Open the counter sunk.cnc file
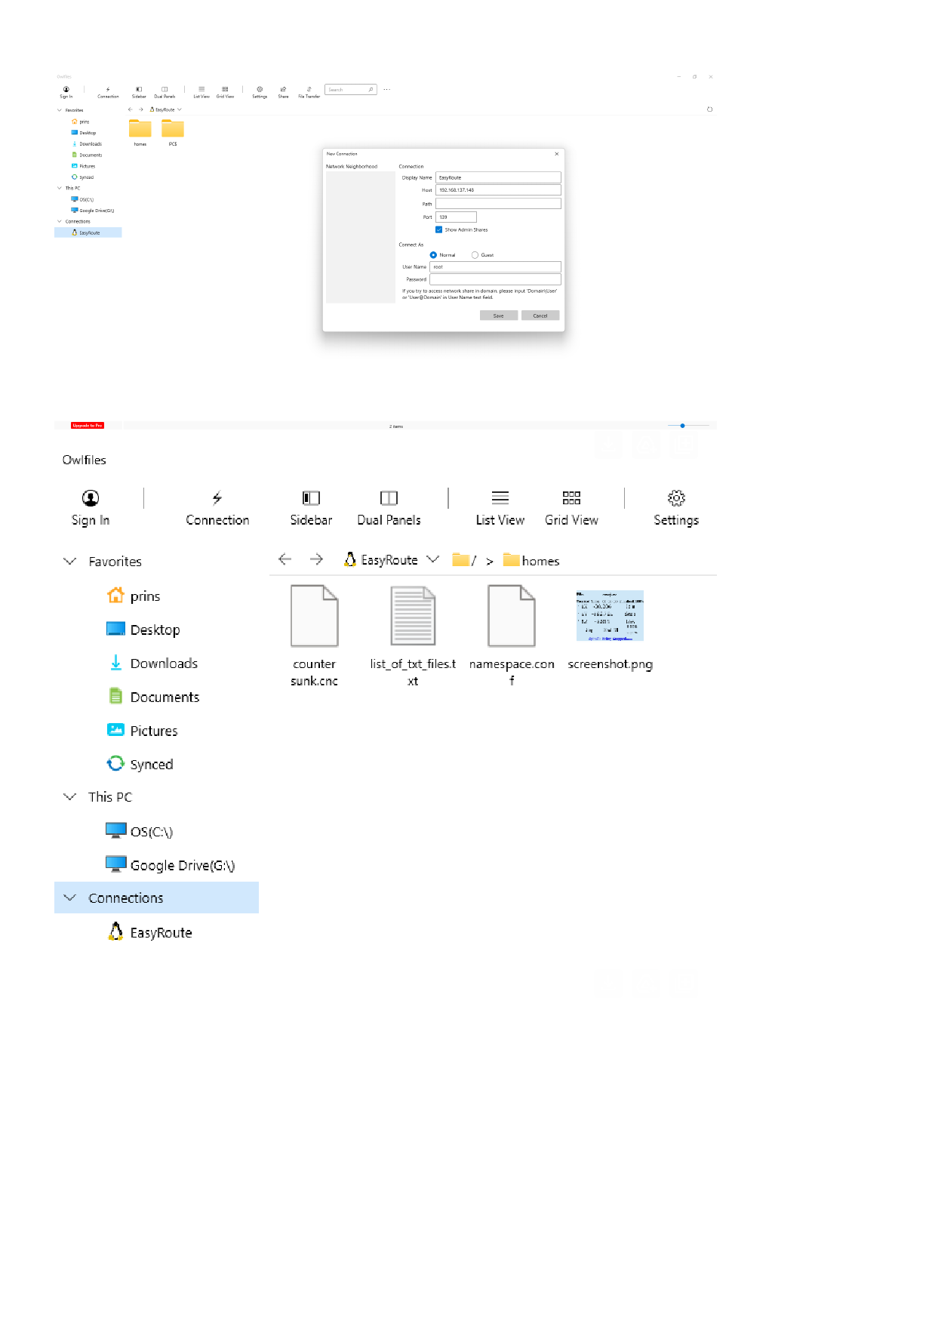Viewport: 935px width, 1324px height. (314, 617)
